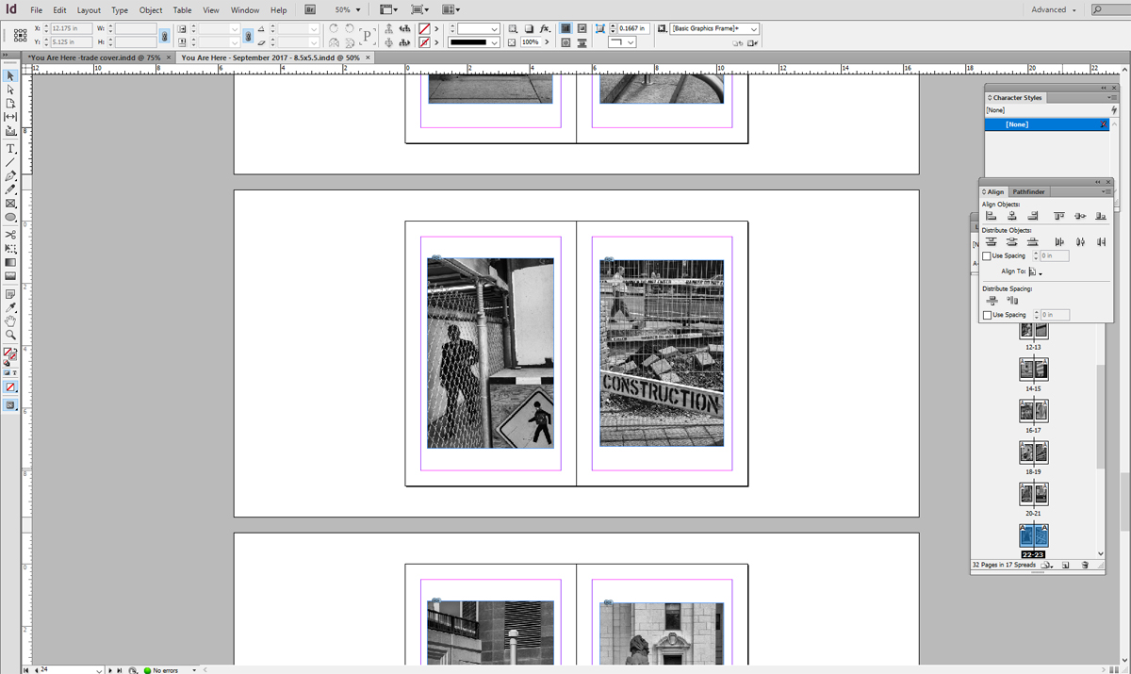Select the Note tool
This screenshot has height=674, width=1131.
tap(10, 294)
